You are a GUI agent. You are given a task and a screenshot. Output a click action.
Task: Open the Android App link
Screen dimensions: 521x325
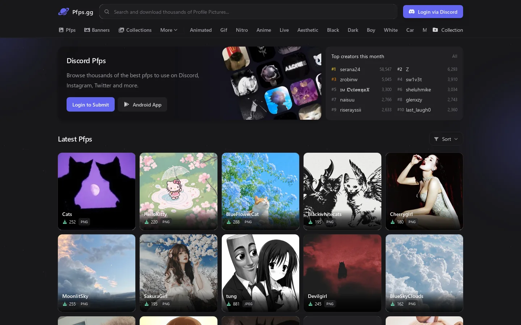point(142,104)
